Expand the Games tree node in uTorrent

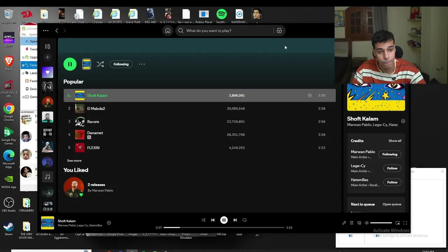click(x=23, y=97)
